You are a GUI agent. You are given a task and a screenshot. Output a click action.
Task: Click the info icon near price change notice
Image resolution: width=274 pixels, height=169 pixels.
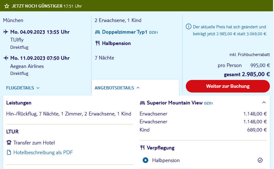tap(188, 27)
